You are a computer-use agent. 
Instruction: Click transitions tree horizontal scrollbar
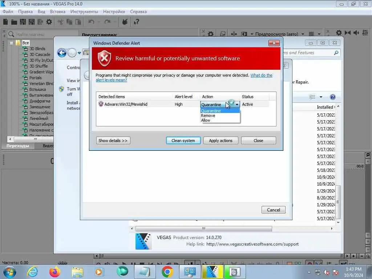[34, 139]
